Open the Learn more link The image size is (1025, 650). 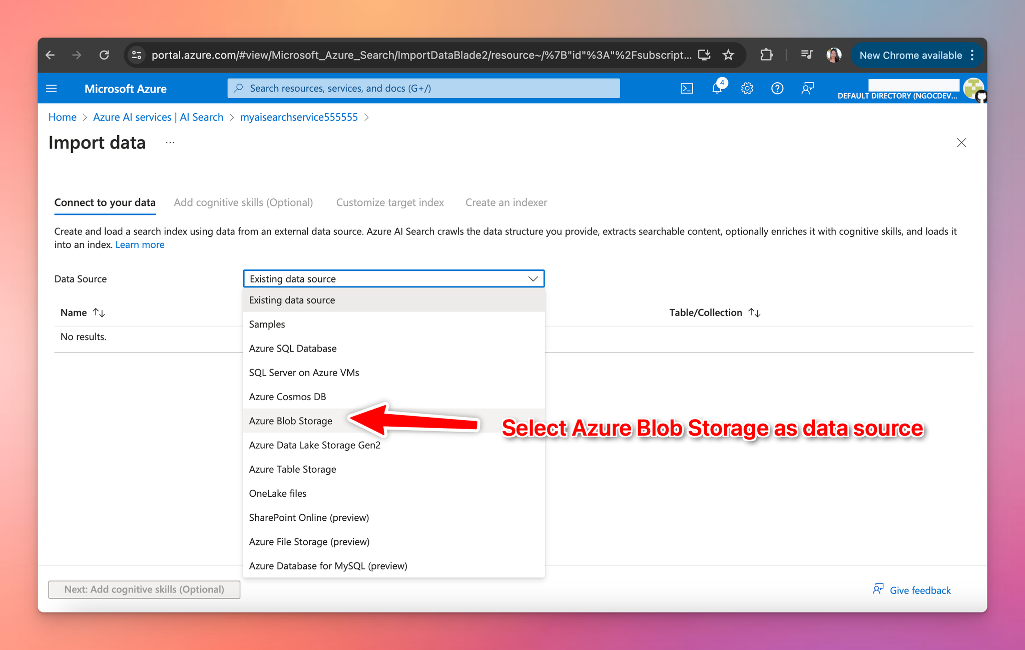point(140,244)
